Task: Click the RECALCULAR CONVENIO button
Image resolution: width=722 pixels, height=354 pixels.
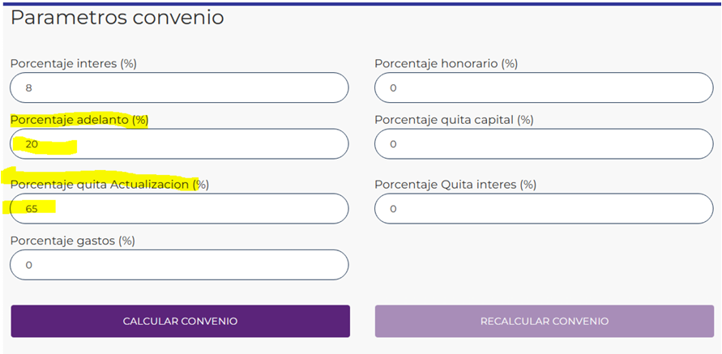Action: [x=544, y=321]
